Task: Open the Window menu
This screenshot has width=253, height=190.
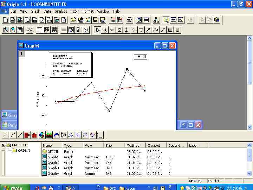Action: 103,11
